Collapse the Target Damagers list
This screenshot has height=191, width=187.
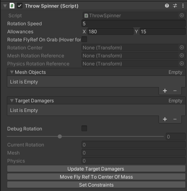[12, 101]
